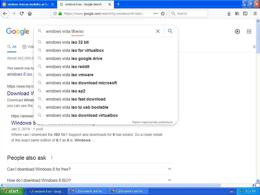Bookmark this page with the star
Screen dimensions: 260x195
(x=163, y=14)
